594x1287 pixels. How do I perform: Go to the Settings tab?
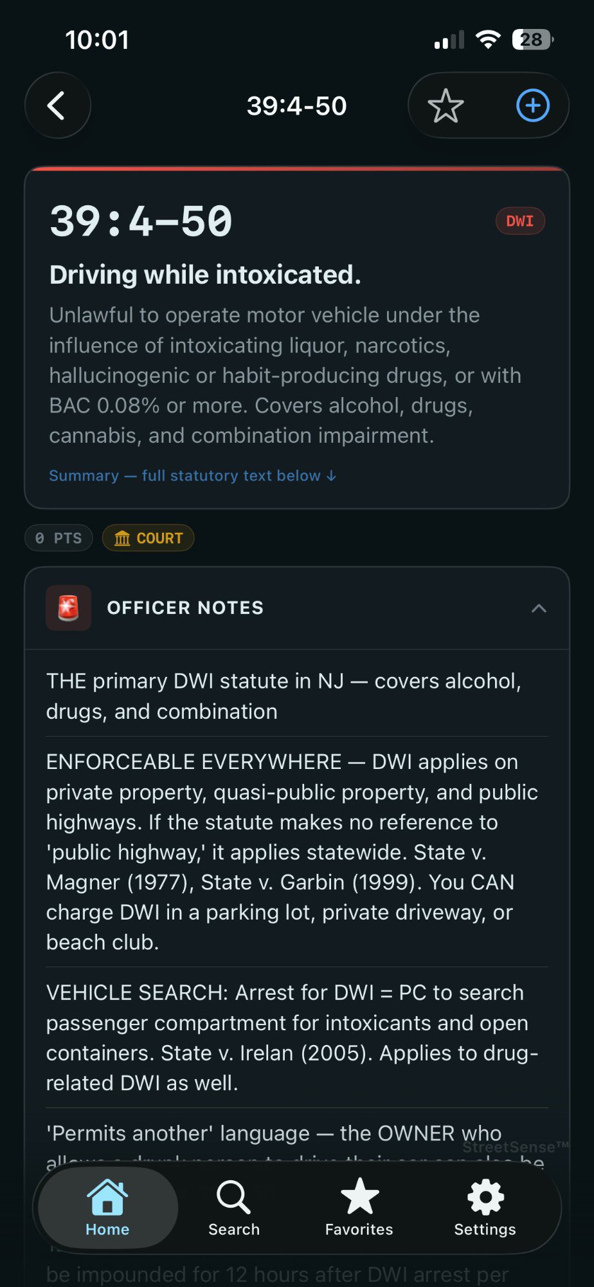tap(485, 1208)
